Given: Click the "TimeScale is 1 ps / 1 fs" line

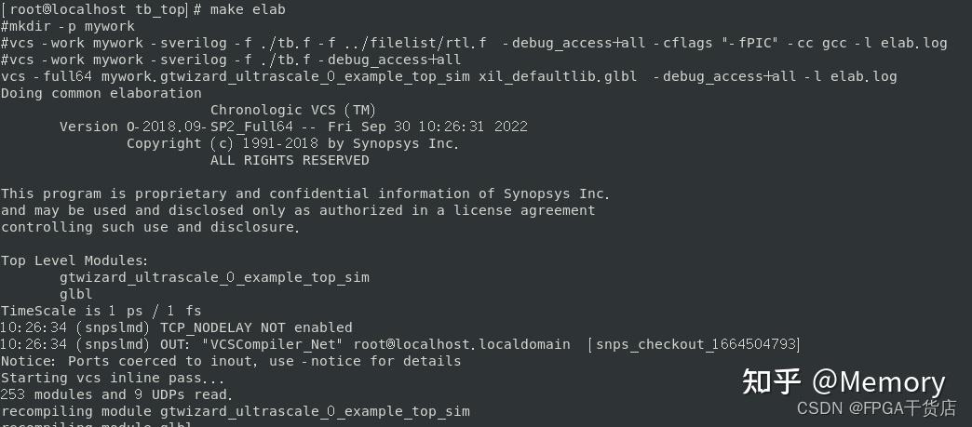Looking at the screenshot, I should pyautogui.click(x=101, y=311).
